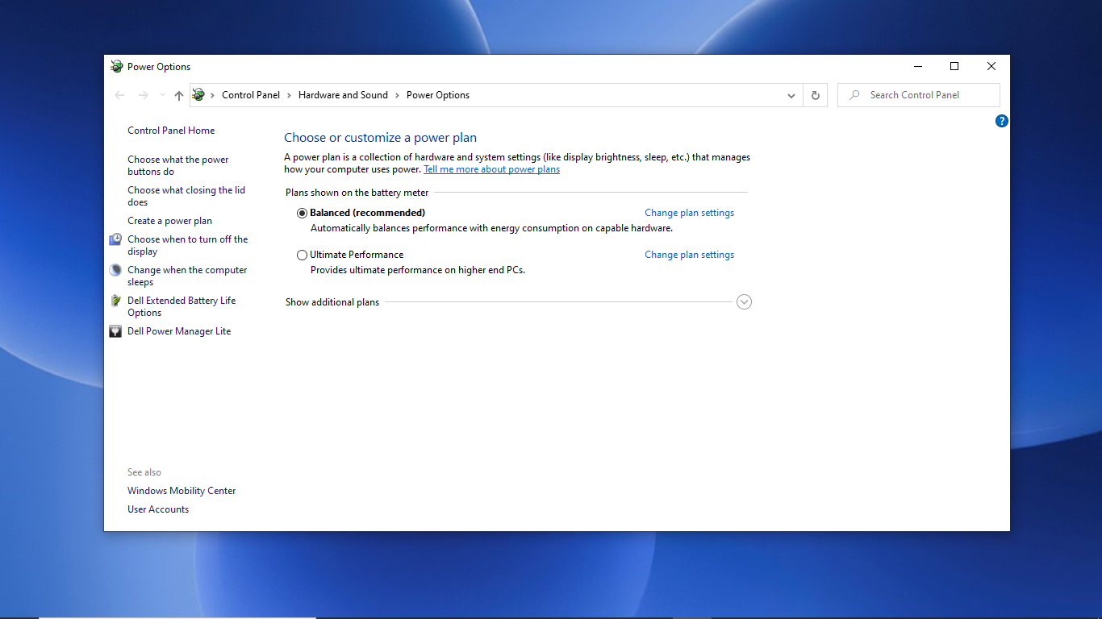Click the Dell Power Manager Lite icon
This screenshot has width=1102, height=619.
pyautogui.click(x=115, y=331)
